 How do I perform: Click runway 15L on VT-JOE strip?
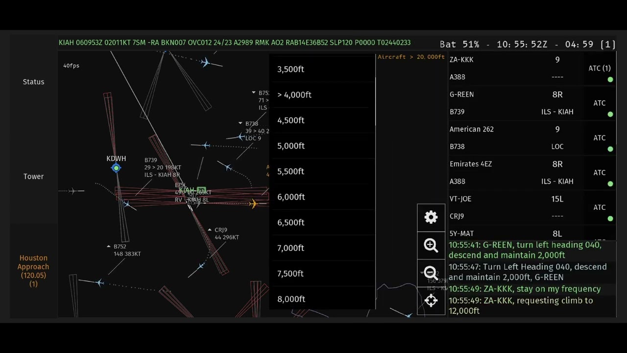click(557, 199)
